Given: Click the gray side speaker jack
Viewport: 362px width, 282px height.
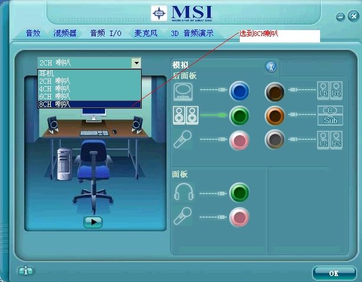Looking at the screenshot, I should click(275, 139).
